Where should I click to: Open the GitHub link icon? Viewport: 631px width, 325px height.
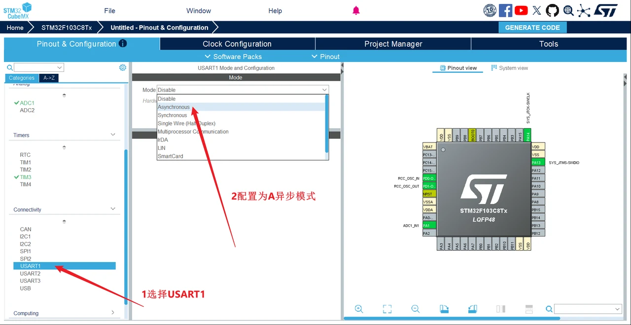(553, 10)
